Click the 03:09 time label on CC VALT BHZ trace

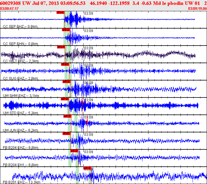[x=89, y=48]
